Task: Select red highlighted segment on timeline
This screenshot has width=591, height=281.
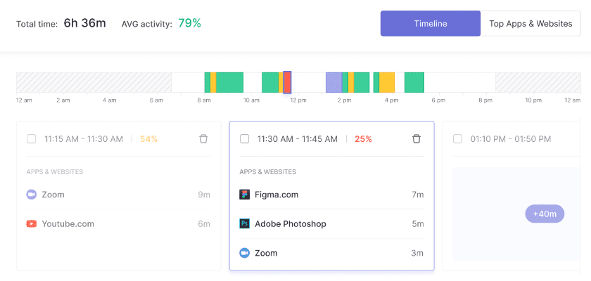Action: click(x=287, y=82)
